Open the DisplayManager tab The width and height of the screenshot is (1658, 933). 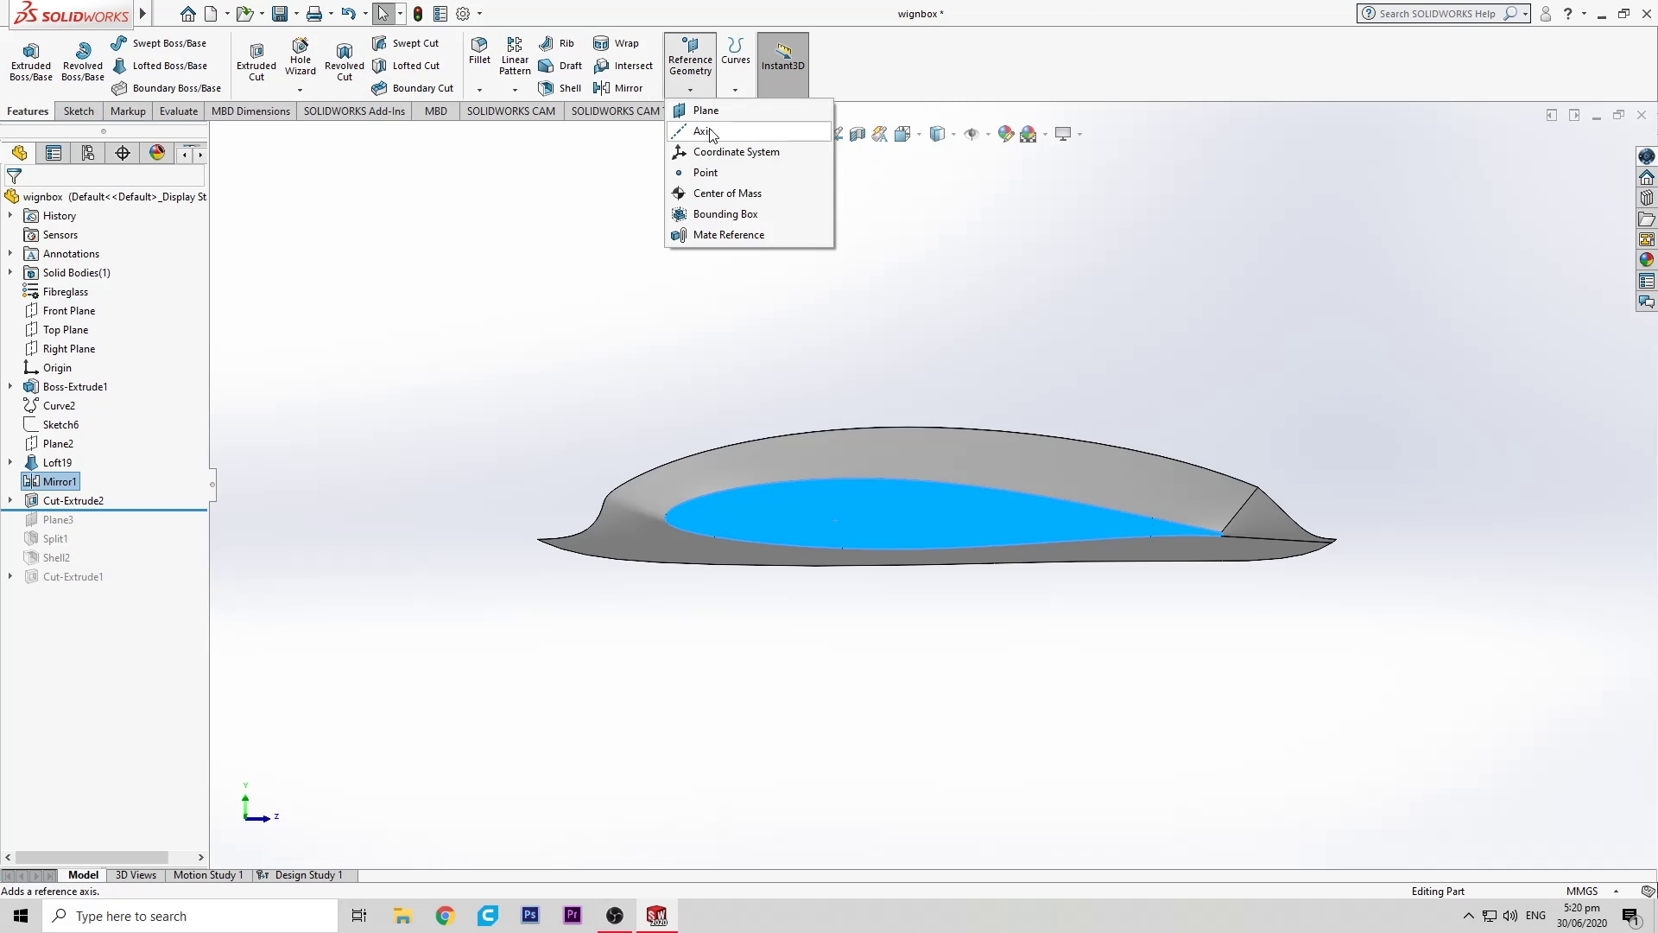tap(157, 154)
